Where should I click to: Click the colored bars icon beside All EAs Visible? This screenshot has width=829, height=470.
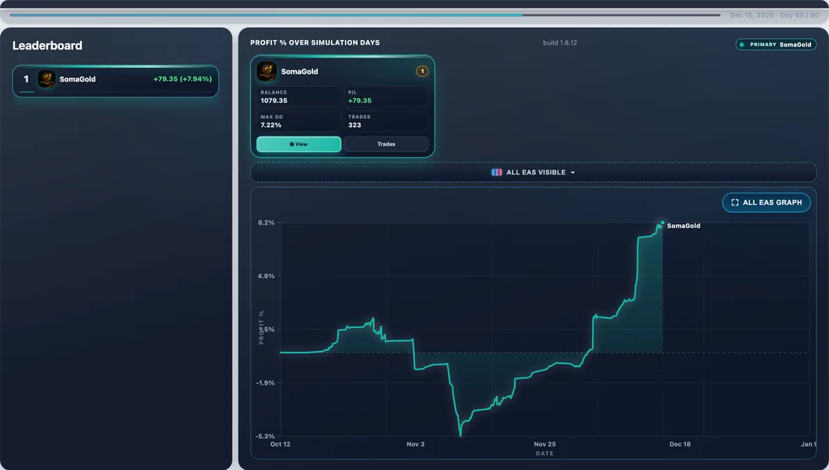click(497, 172)
